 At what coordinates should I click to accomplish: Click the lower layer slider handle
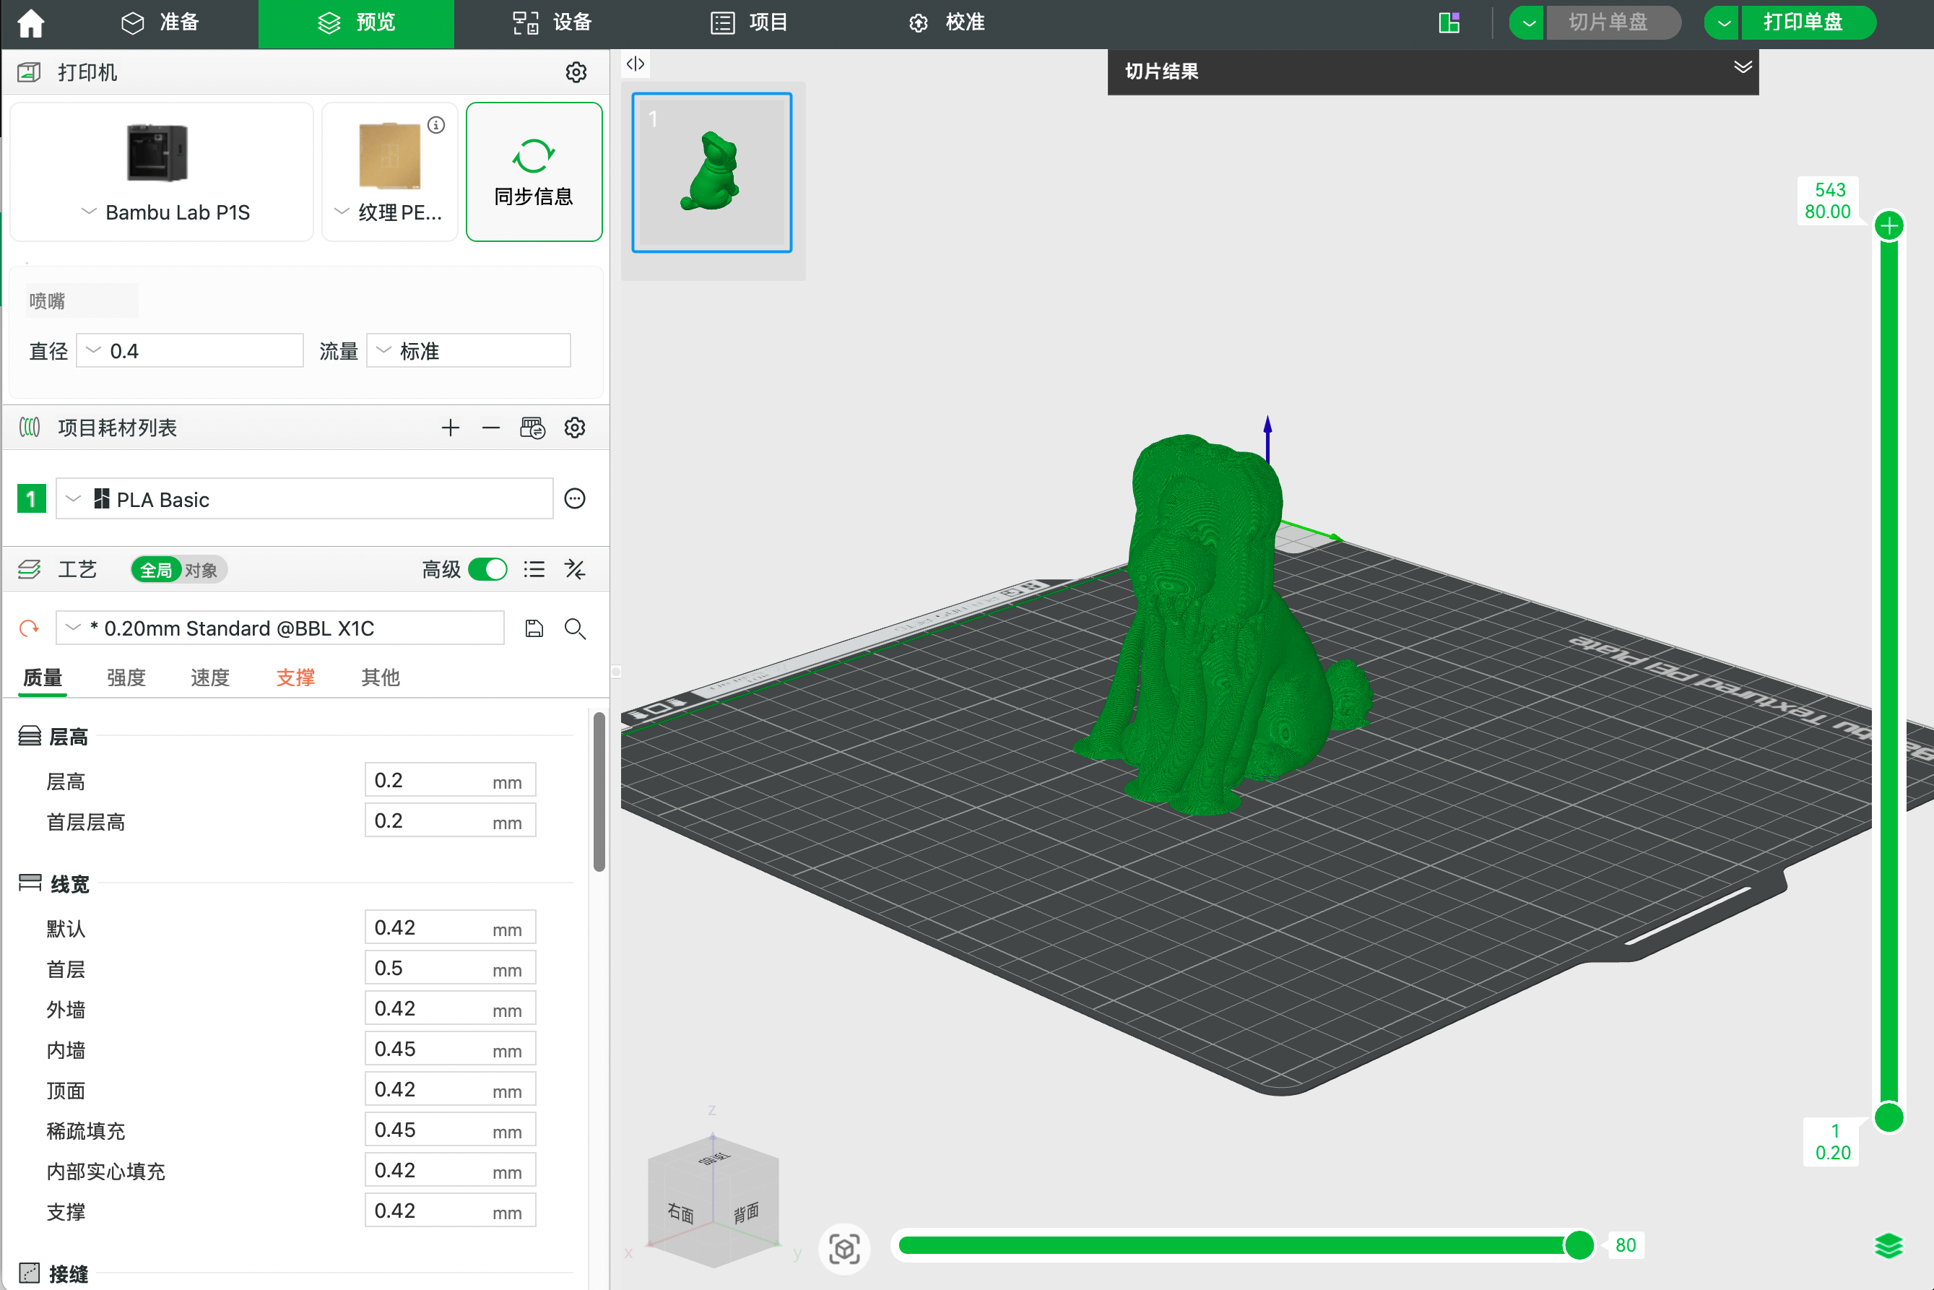pyautogui.click(x=1889, y=1117)
